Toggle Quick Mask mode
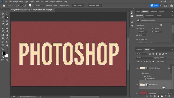 (x=3, y=60)
